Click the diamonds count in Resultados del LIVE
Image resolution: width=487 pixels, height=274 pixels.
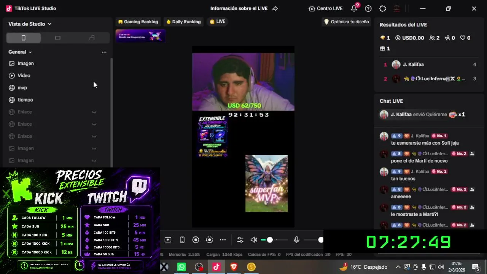point(385,38)
